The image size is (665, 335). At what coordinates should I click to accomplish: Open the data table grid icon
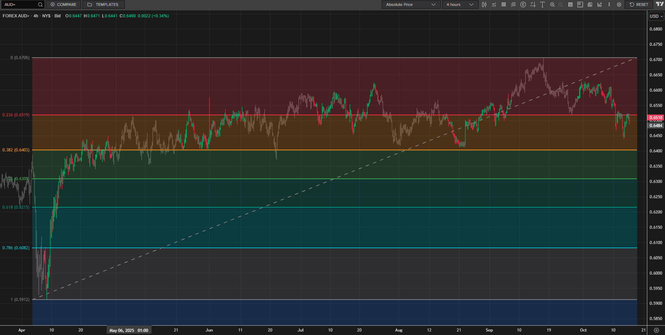click(x=570, y=5)
